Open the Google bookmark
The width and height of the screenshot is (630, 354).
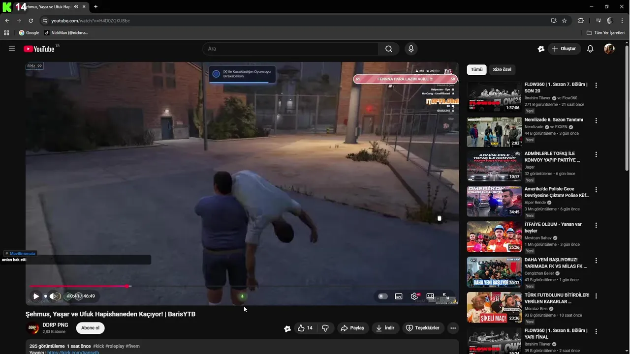[x=29, y=33]
